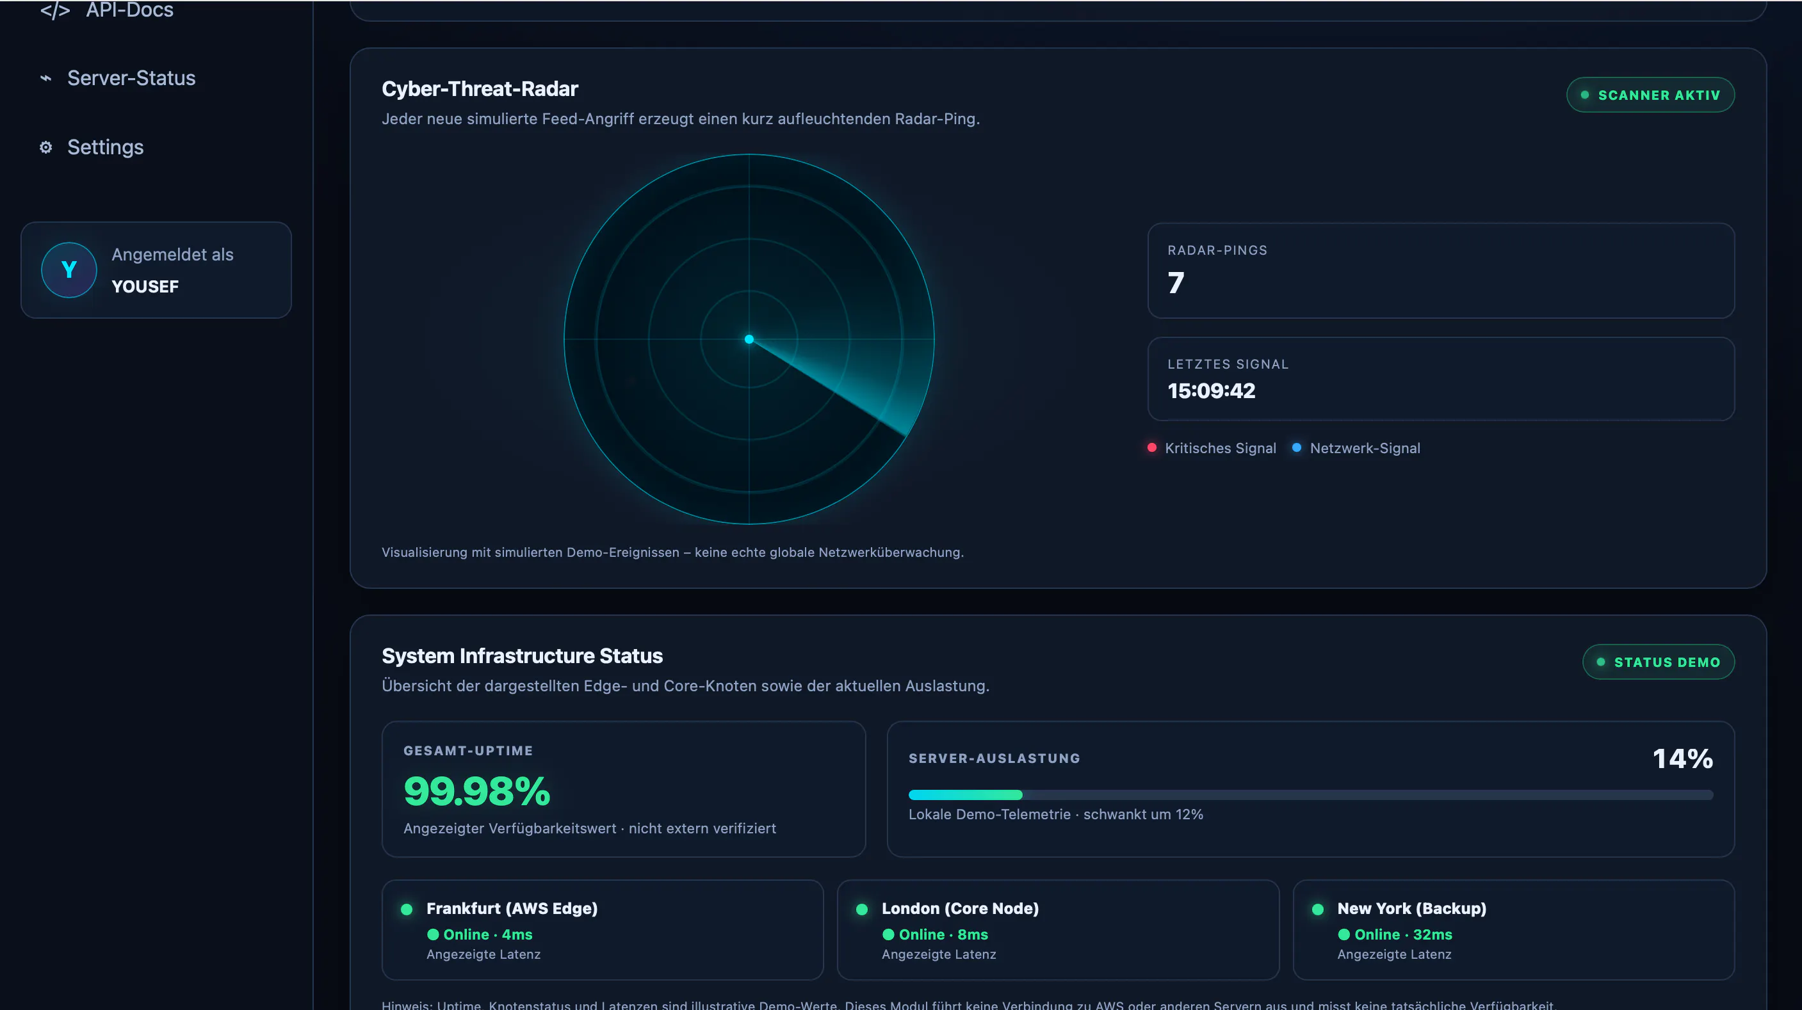1802x1010 pixels.
Task: Click the Online · 8ms latency text
Action: [x=936, y=934]
